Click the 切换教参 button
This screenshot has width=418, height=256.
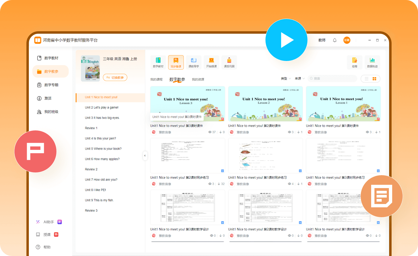click(115, 78)
